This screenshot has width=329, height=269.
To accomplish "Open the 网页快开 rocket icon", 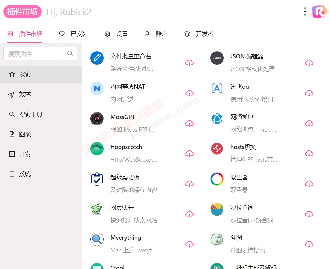I will 97,209.
